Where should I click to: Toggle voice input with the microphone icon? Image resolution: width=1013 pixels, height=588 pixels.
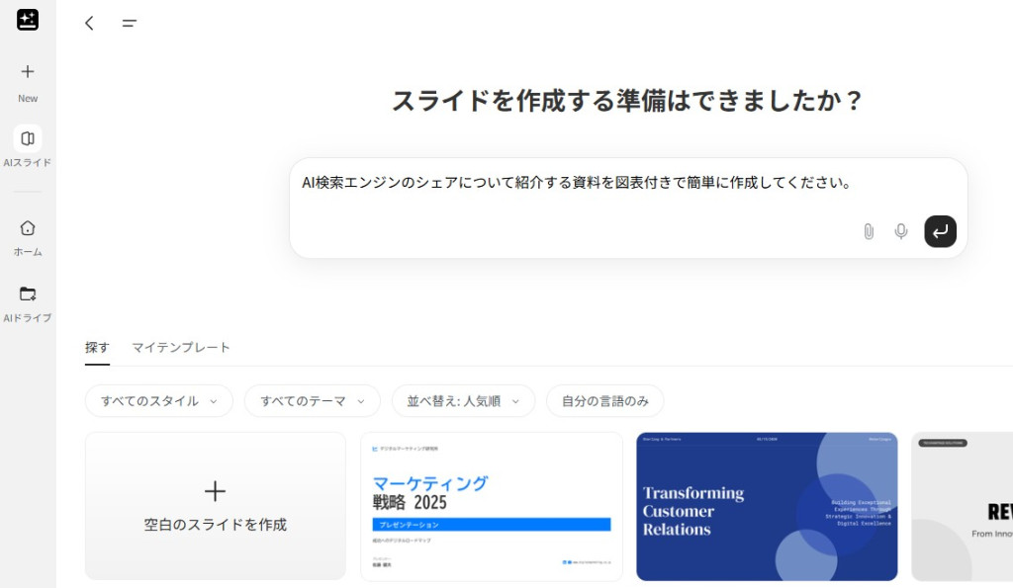pos(900,230)
